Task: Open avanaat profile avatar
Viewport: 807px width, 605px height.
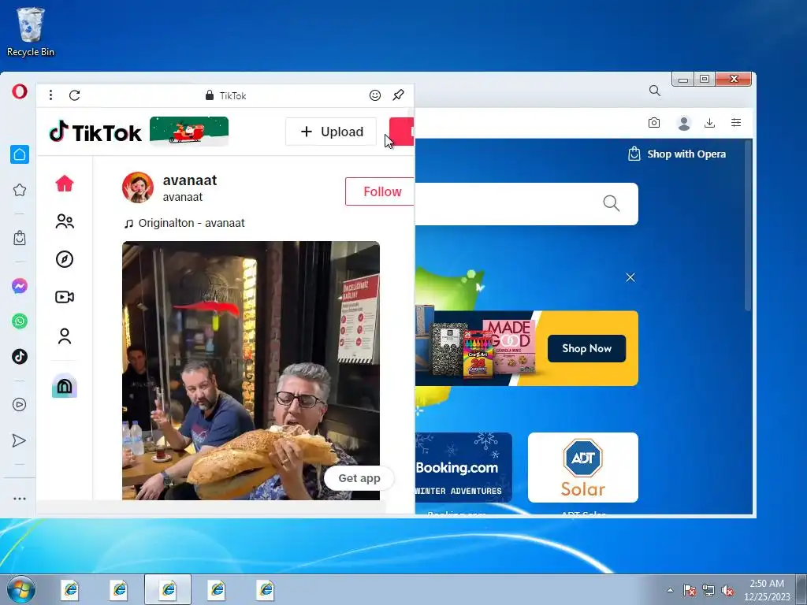Action: click(138, 187)
